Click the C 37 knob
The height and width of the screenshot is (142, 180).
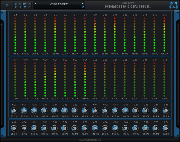[x=55, y=111]
